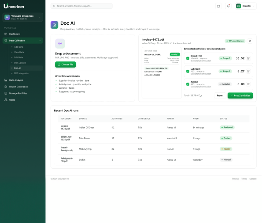Click the Report Generation icon
The image size is (262, 223).
coord(6,87)
